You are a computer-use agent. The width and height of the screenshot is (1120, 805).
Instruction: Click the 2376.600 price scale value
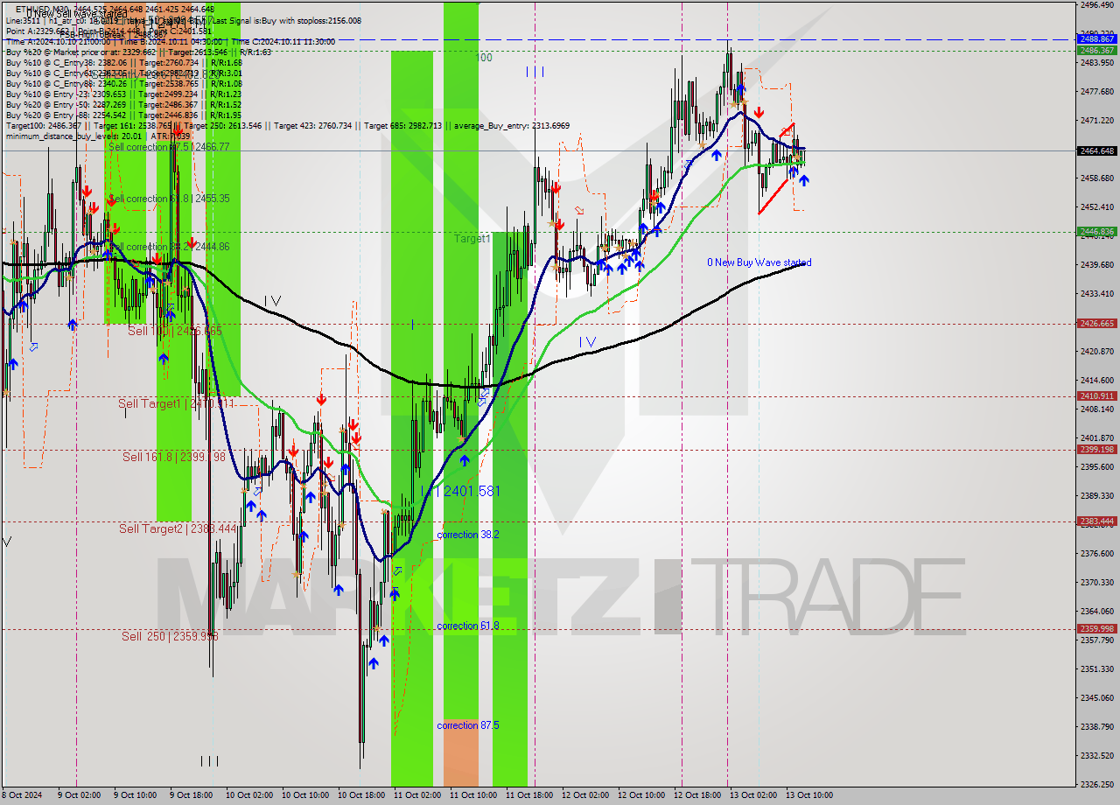click(x=1096, y=553)
